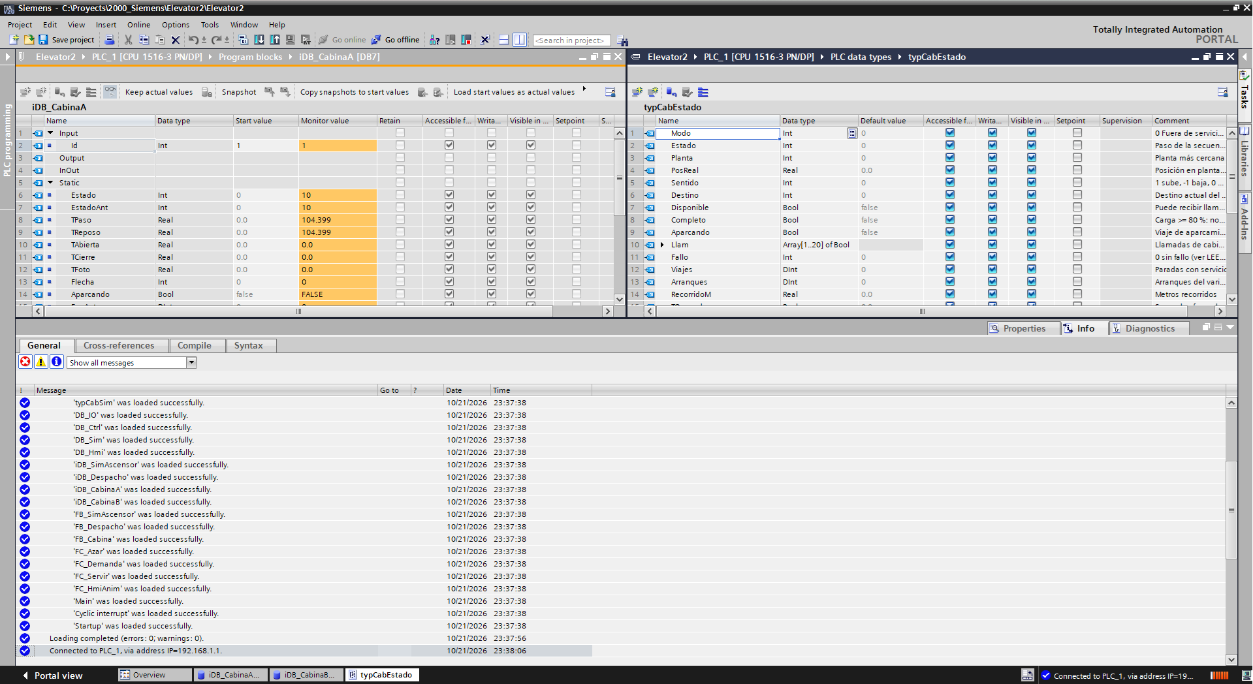
Task: Click the Accessible devices icon
Action: point(434,40)
